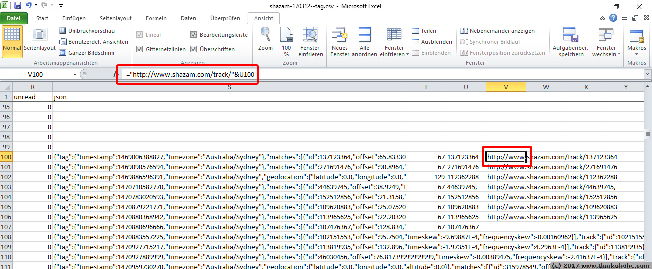Select row header 107
Screen dimensions: 652x269
[x=6, y=227]
